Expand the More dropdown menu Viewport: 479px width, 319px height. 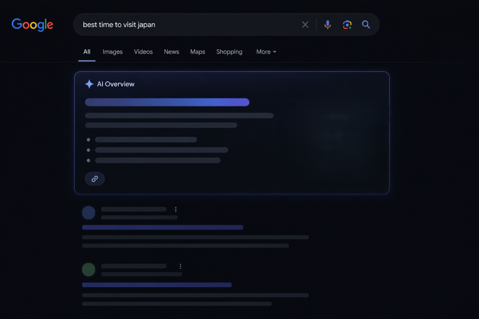click(266, 52)
